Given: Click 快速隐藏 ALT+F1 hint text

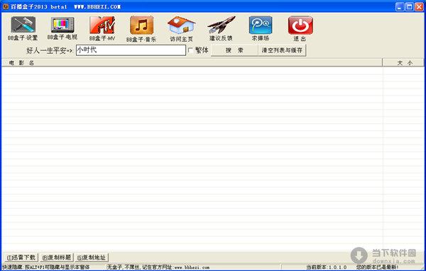Looking at the screenshot, I should pos(46,267).
